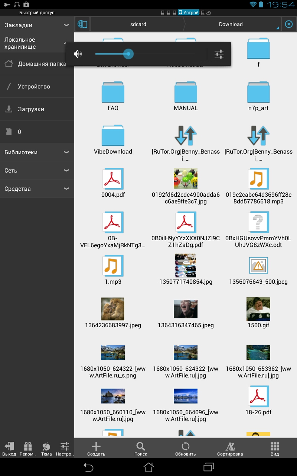Screen dimensions: 297x476
Task: Navigate to sdcard in the path bar
Action: [138, 24]
